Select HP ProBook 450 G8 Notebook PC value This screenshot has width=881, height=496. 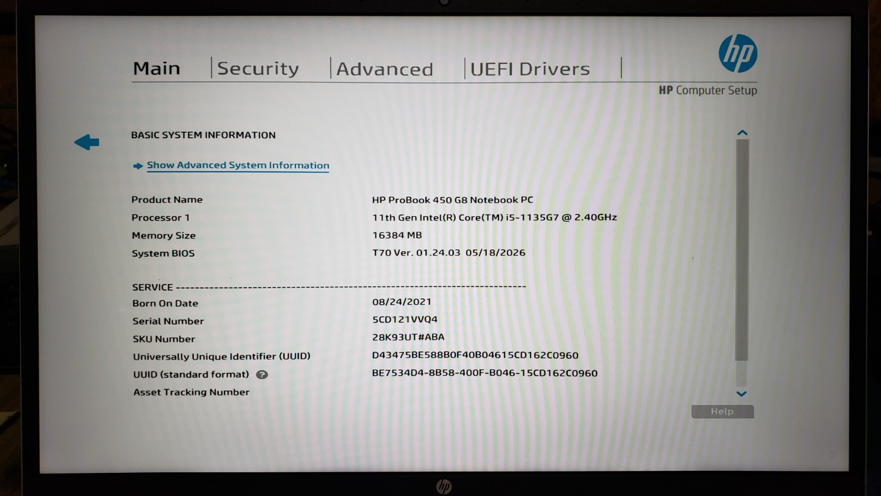pyautogui.click(x=453, y=200)
